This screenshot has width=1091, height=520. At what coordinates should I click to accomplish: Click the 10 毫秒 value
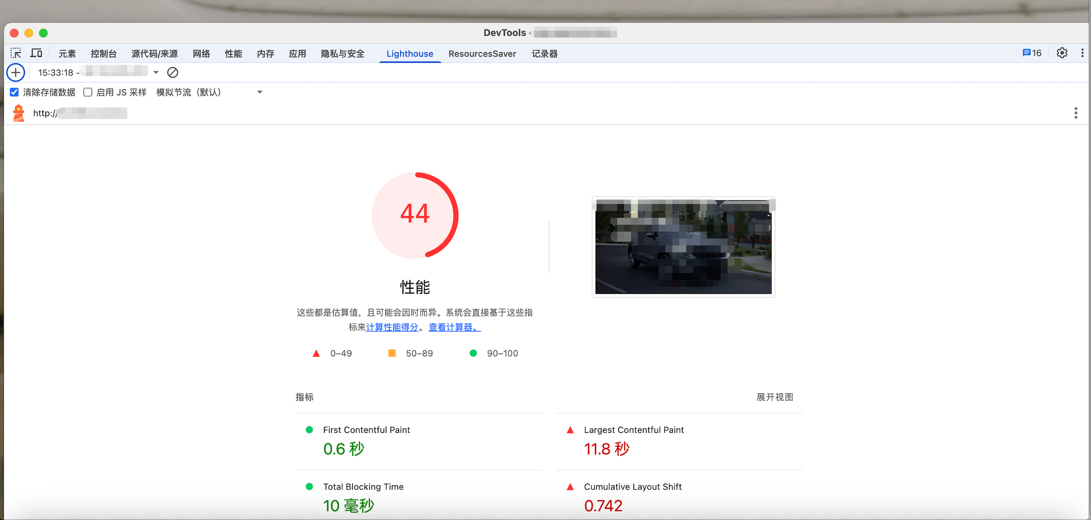coord(348,505)
